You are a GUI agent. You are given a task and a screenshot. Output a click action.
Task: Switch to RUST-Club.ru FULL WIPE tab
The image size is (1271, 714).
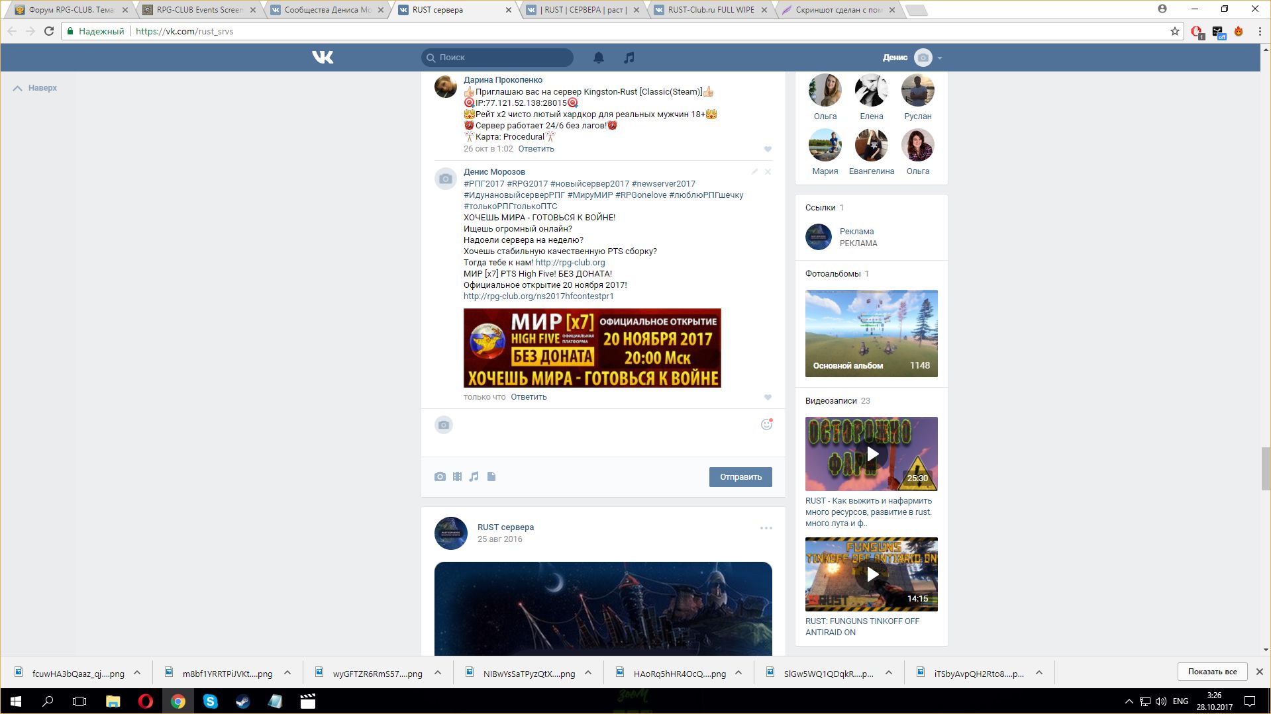(x=710, y=10)
